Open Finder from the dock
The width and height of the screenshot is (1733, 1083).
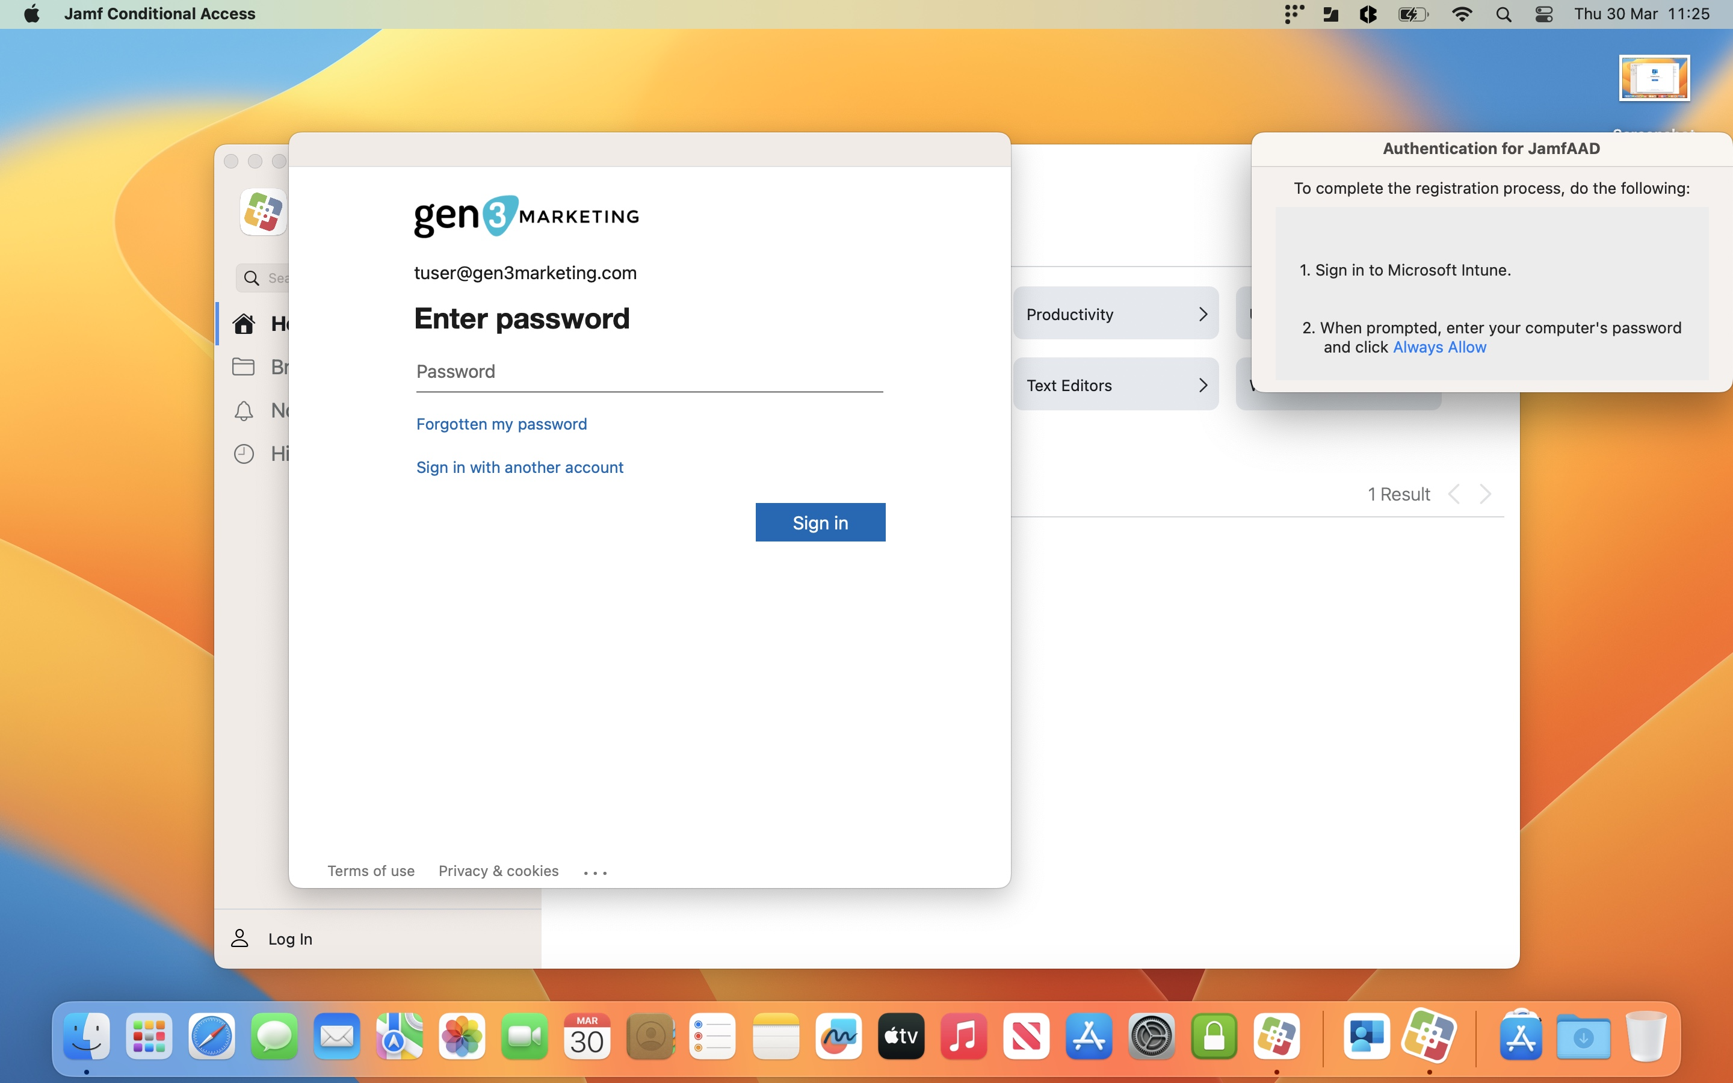click(87, 1035)
